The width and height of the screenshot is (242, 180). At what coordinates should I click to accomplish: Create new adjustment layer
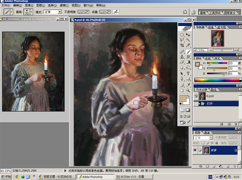(221, 167)
